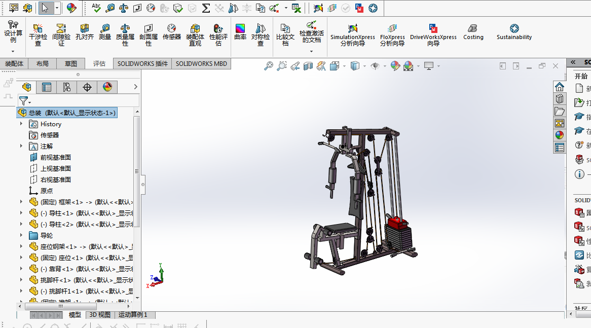Open DimXpertManager tab

(x=87, y=87)
